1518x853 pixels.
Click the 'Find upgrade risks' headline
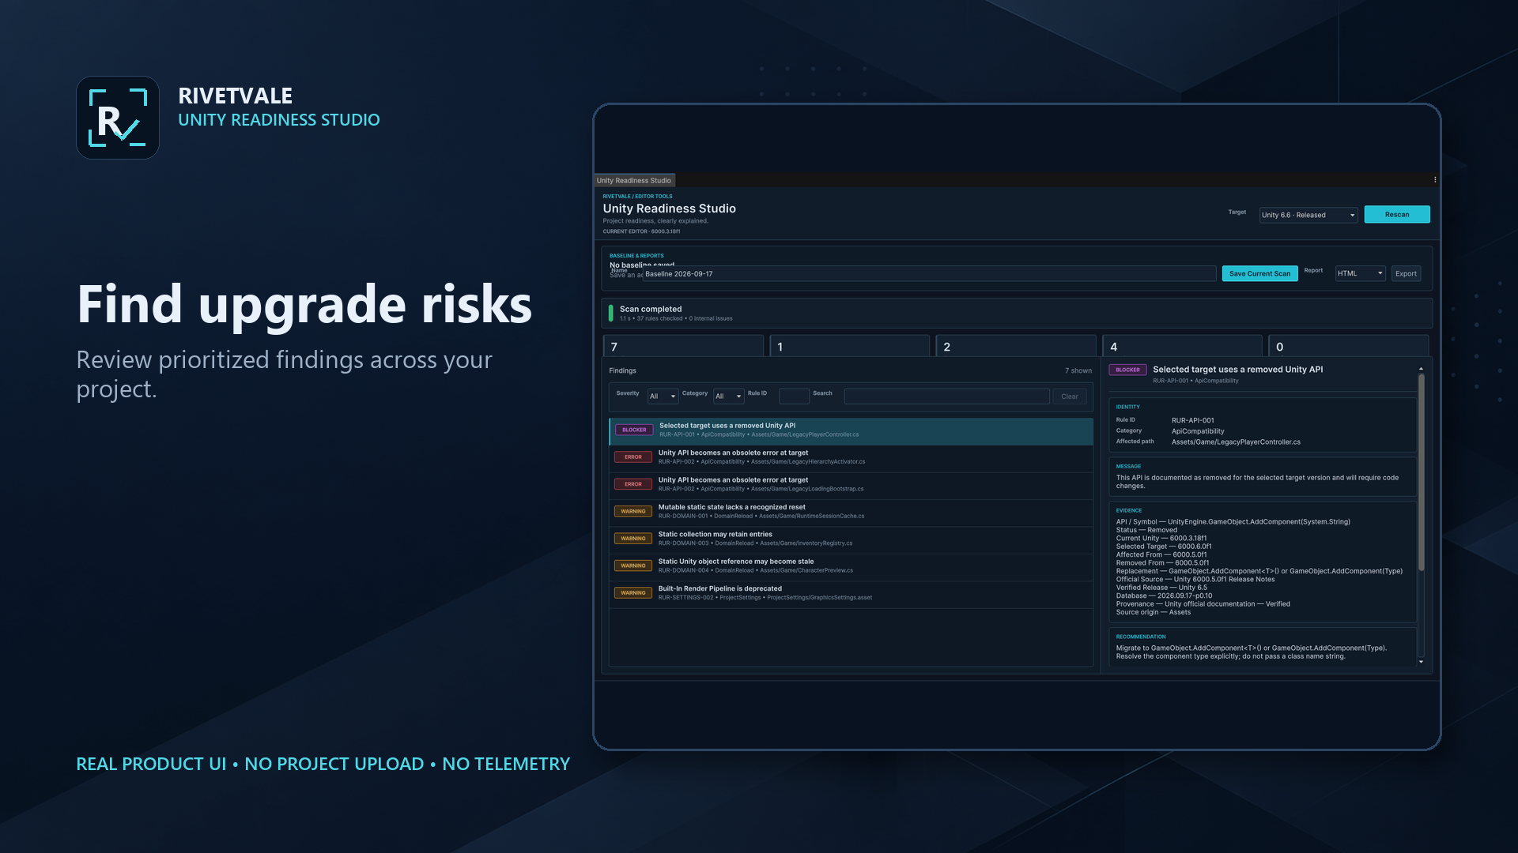click(x=304, y=305)
